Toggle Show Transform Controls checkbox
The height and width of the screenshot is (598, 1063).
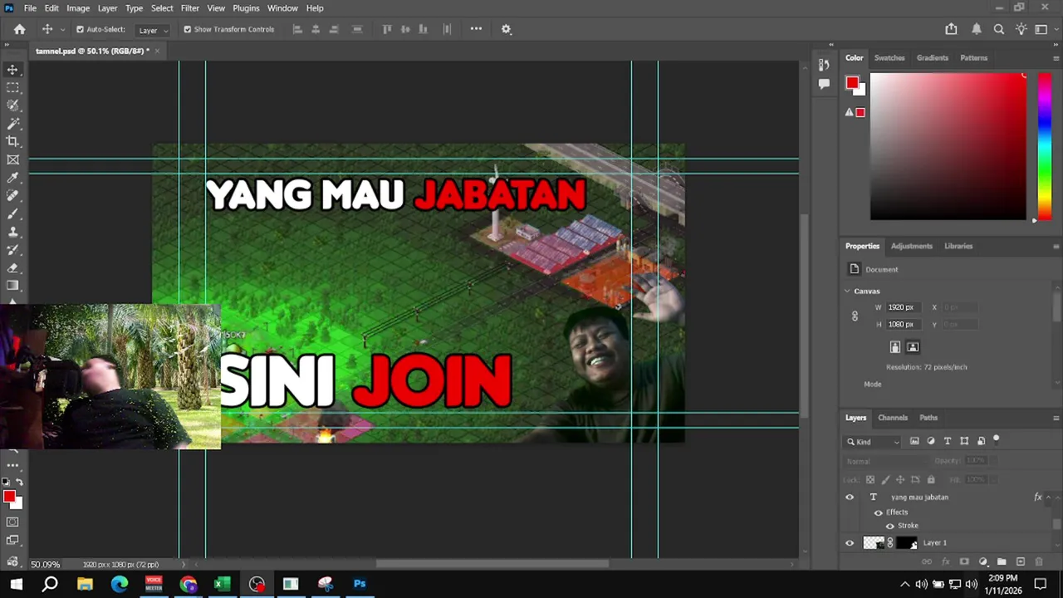point(187,29)
